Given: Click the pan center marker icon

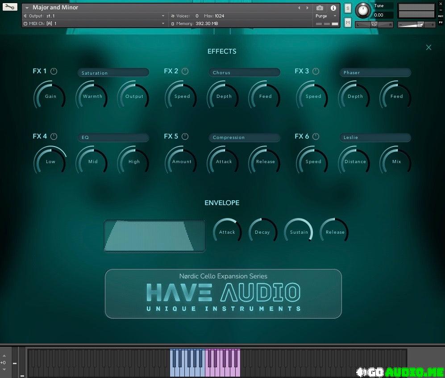Looking at the screenshot, I should [x=374, y=25].
